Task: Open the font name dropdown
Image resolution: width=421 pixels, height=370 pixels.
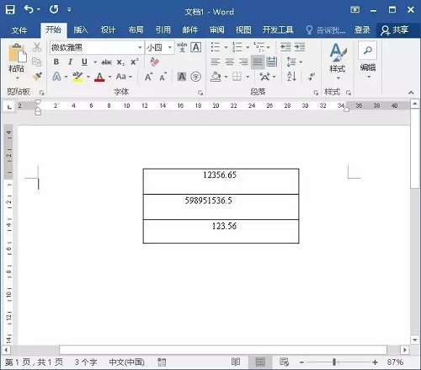Action: coord(140,47)
